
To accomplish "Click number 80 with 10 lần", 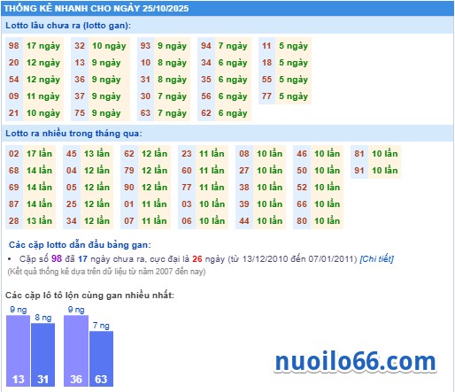I will click(x=302, y=221).
